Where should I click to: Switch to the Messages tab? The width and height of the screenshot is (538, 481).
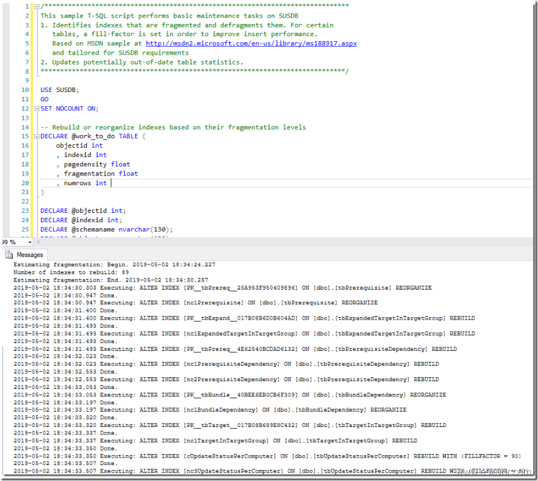[x=29, y=254]
